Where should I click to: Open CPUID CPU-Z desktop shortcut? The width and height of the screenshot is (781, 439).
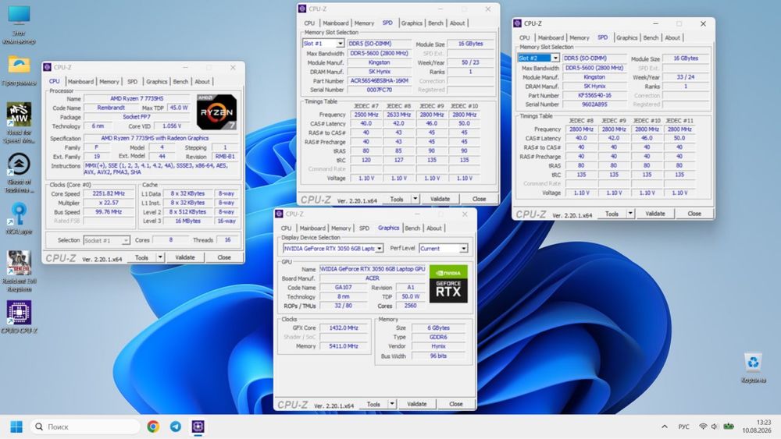(19, 317)
